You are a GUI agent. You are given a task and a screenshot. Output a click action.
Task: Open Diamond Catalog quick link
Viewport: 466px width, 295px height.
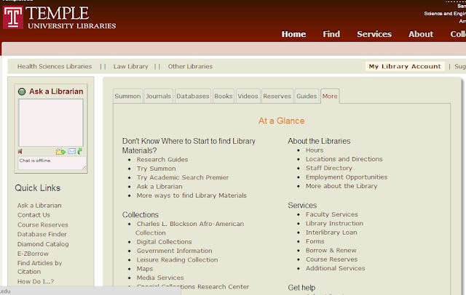pyautogui.click(x=43, y=244)
